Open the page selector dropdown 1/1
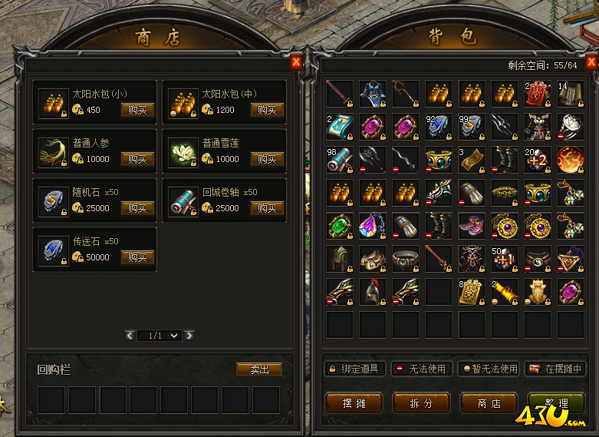Screen dimensions: 599x437 pos(159,336)
